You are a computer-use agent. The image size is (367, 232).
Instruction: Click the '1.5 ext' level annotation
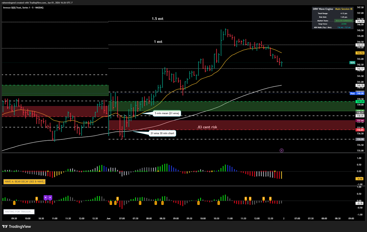click(158, 19)
